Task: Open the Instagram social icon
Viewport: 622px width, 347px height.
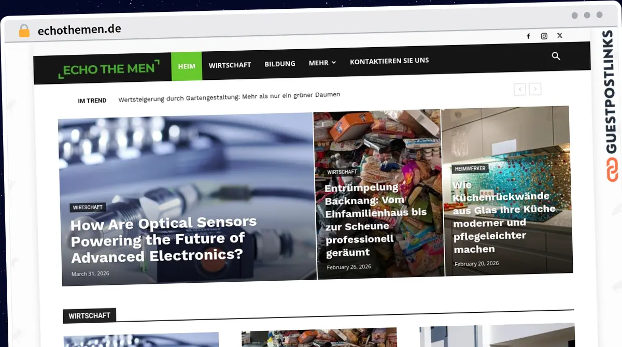Action: [x=544, y=36]
